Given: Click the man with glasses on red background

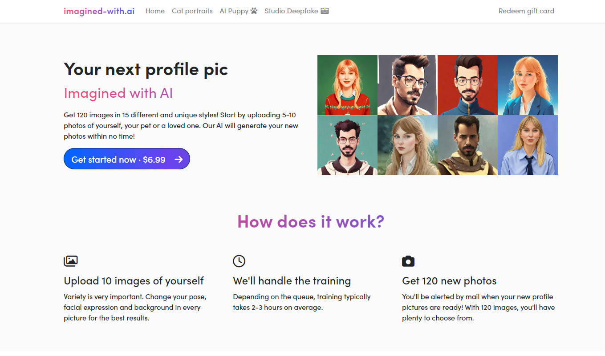Looking at the screenshot, I should [467, 85].
